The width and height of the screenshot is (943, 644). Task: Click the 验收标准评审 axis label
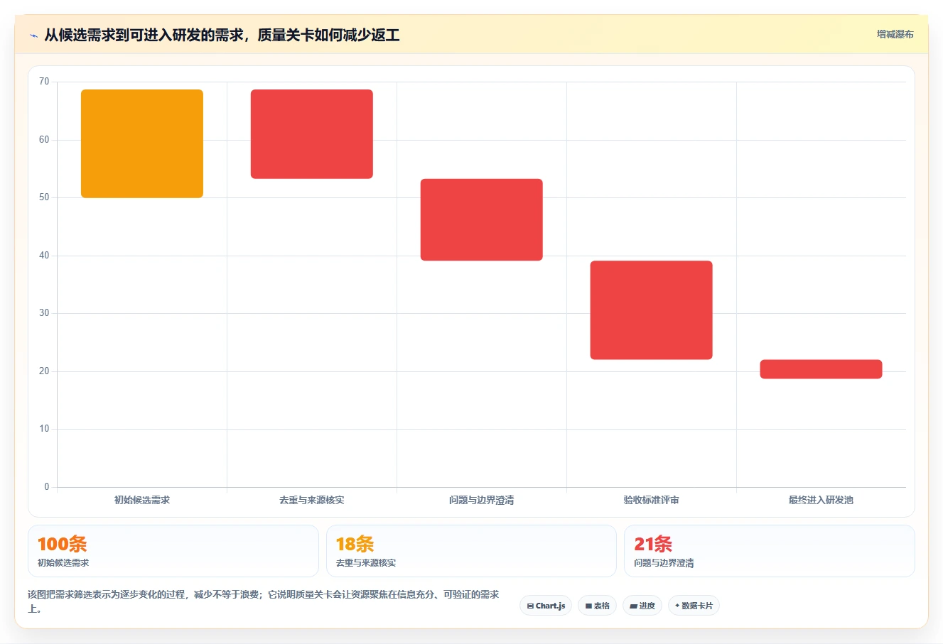[x=652, y=500]
